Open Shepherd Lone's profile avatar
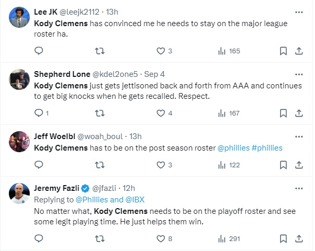This screenshot has width=315, height=251. tap(19, 79)
